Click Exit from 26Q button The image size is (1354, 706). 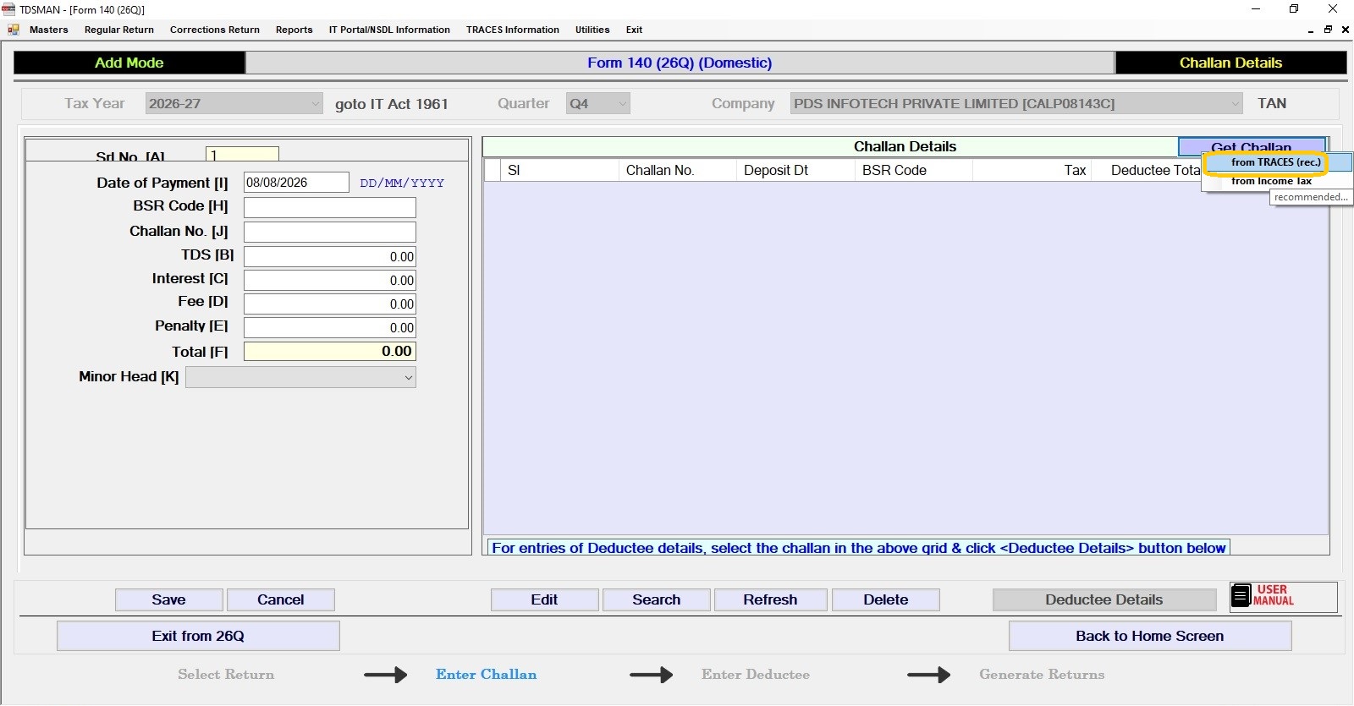pos(198,636)
